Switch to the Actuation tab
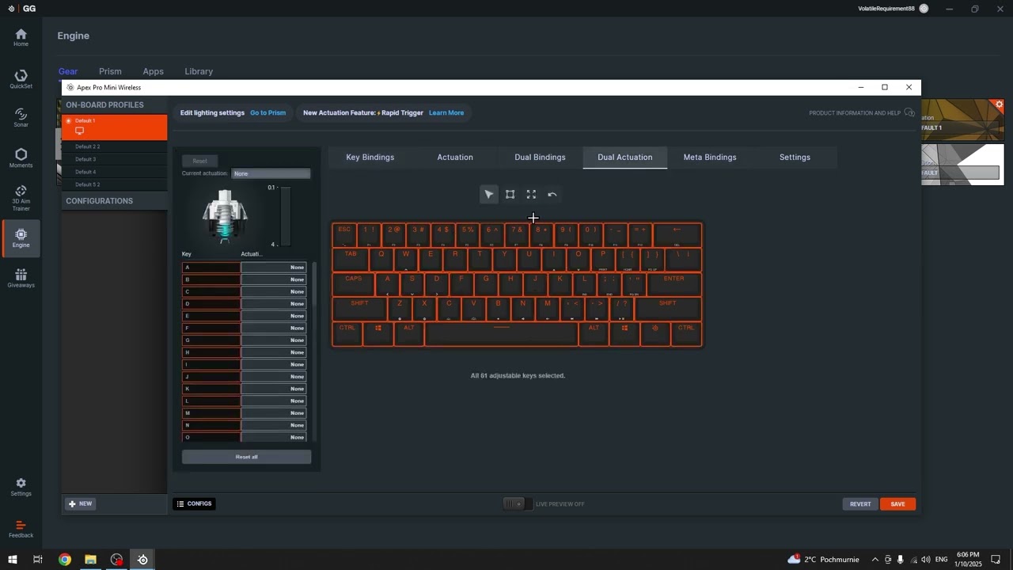Screen dimensions: 1013x570 pos(455,158)
